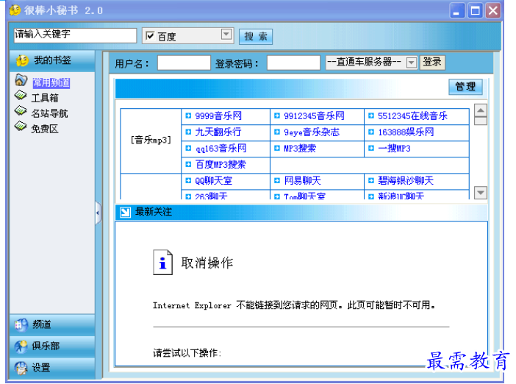
Task: Open the MP3搜索 link
Action: [x=300, y=149]
